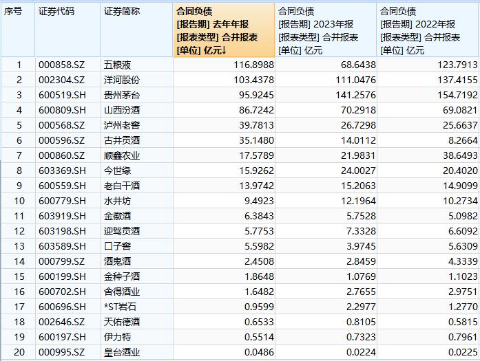
Task: Select stock name 老白干酒
Action: click(x=121, y=186)
